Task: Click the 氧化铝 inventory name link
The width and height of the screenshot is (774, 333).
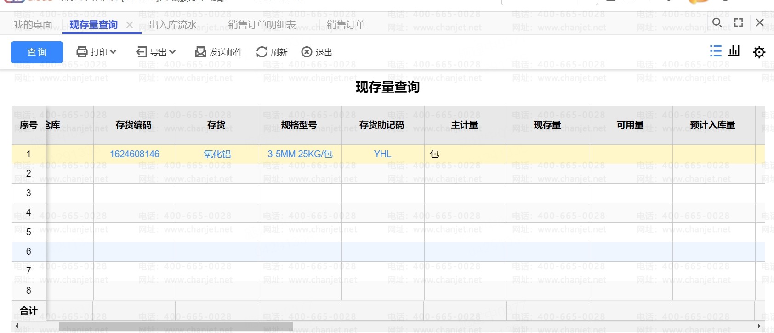Action: point(217,155)
